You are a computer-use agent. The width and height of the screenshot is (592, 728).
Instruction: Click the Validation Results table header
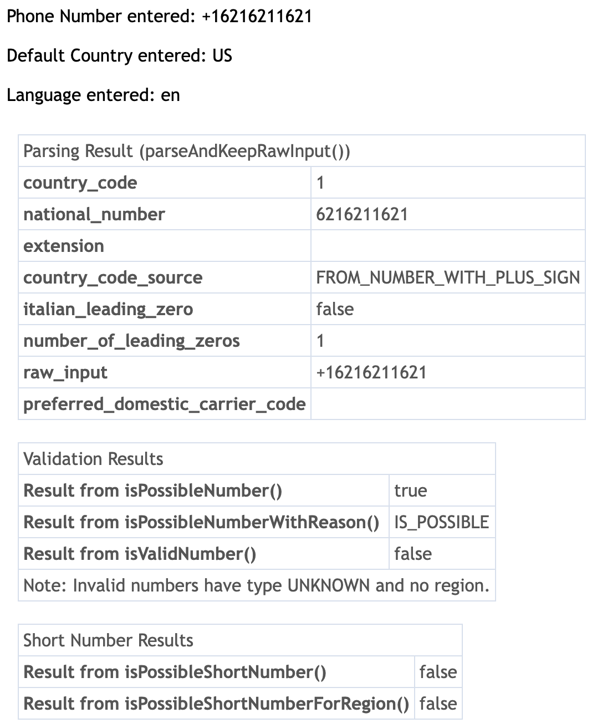click(x=93, y=459)
